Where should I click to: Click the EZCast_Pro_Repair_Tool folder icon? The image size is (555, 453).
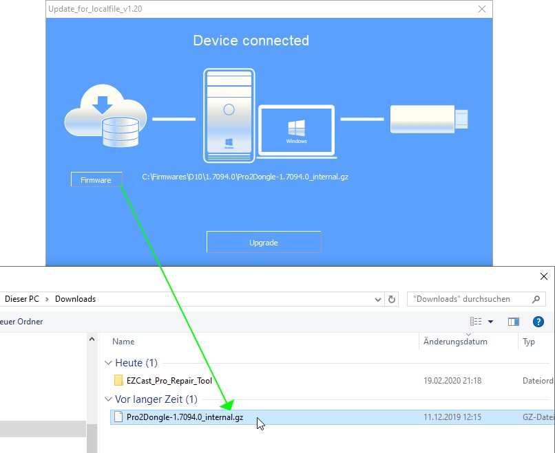[118, 380]
